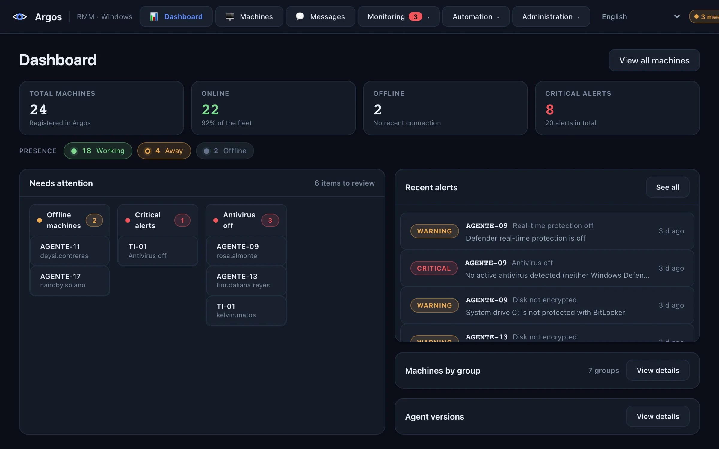Open the Offline 2 stat card
The width and height of the screenshot is (719, 449).
[x=445, y=108]
